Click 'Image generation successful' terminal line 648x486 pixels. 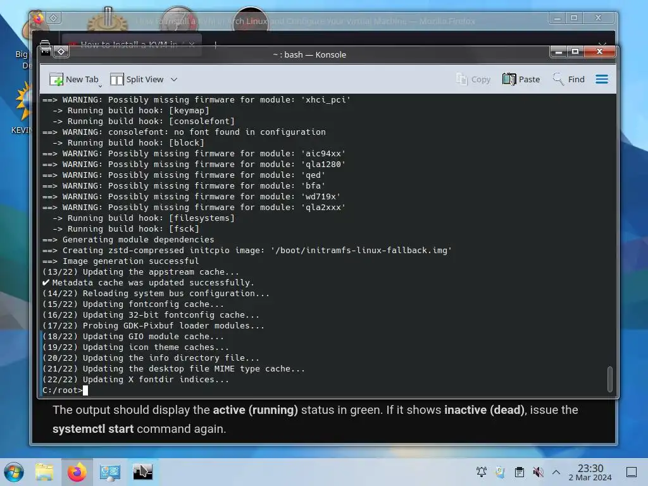coord(121,261)
